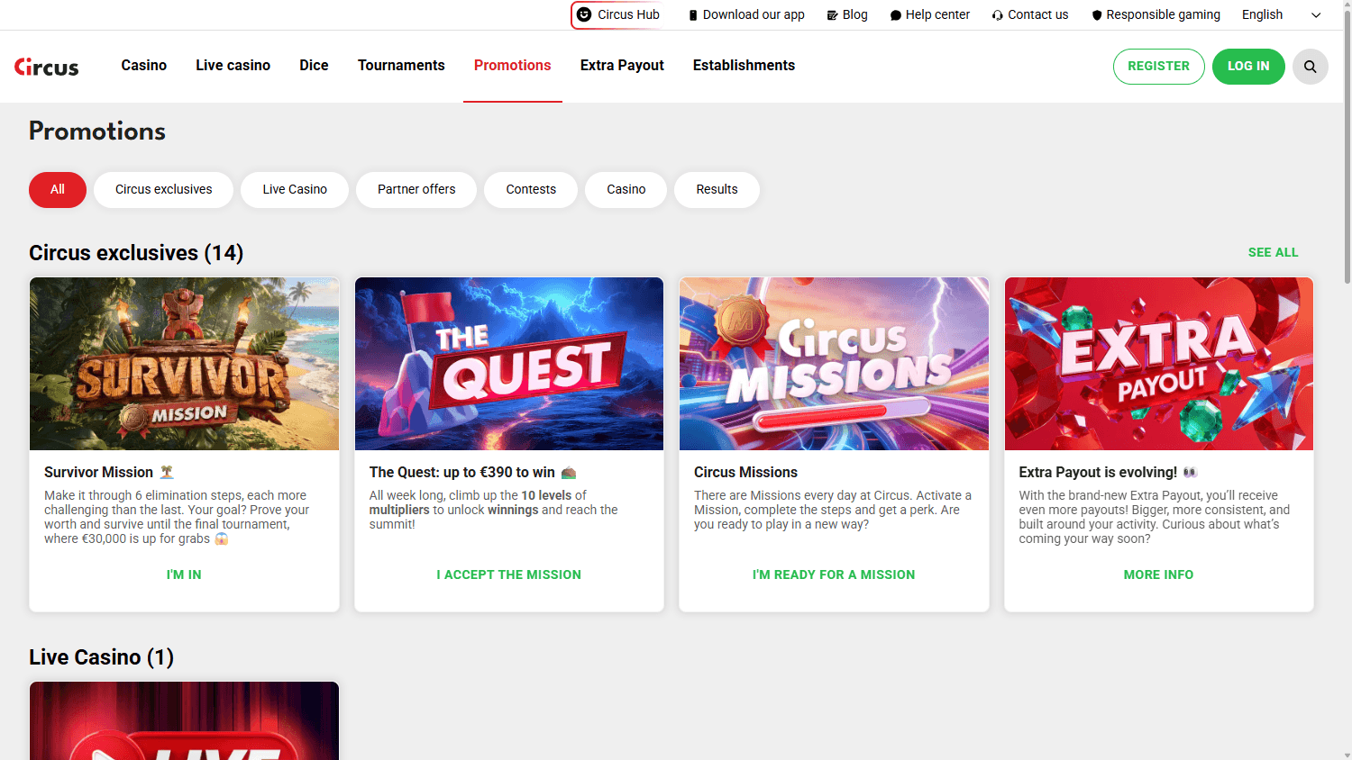Click I ACCEPT THE MISSION link
1352x760 pixels.
click(x=509, y=575)
